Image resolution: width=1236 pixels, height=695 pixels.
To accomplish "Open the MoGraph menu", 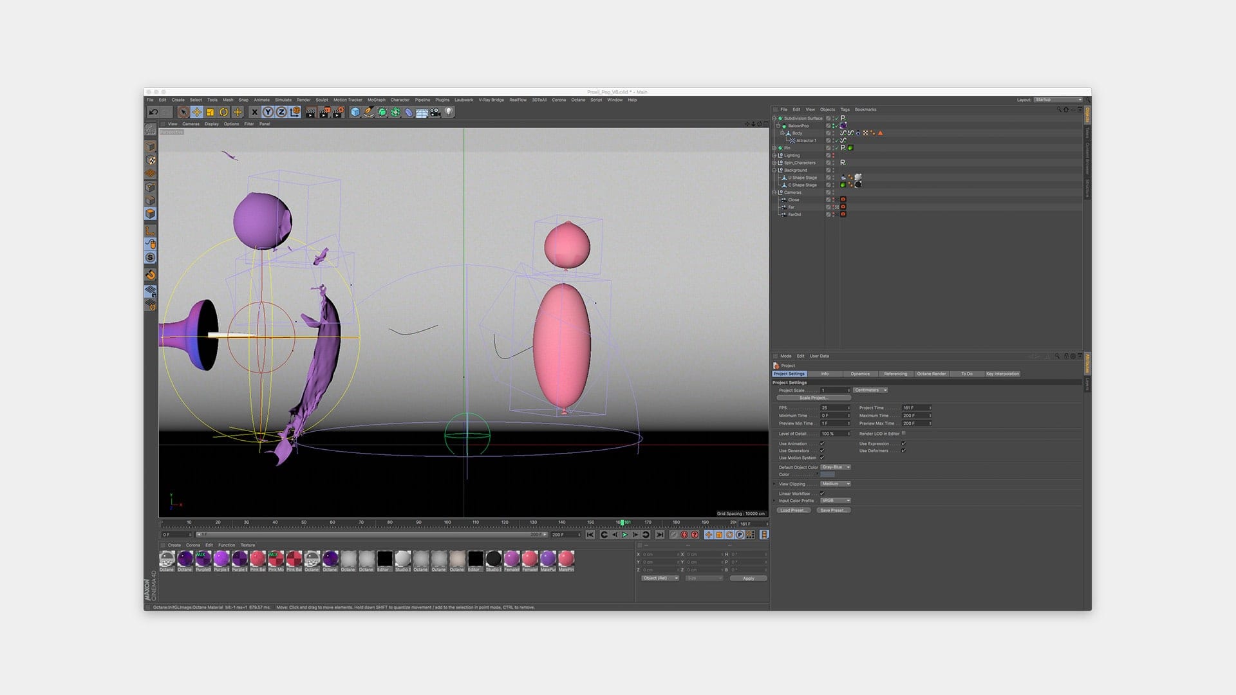I will click(x=376, y=100).
